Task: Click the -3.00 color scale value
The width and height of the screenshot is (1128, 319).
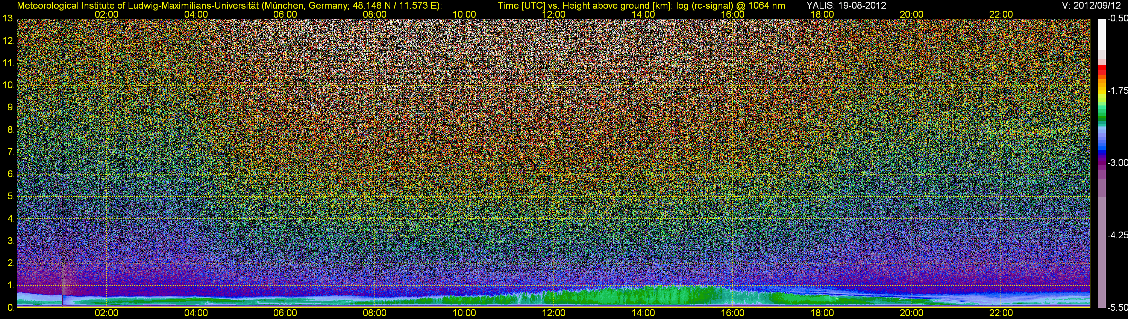Action: tap(1117, 163)
